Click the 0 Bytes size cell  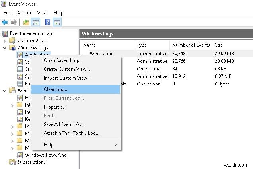tap(222, 84)
